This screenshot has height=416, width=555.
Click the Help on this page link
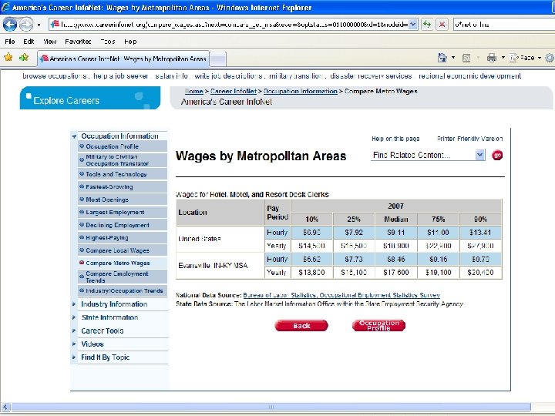tap(395, 139)
